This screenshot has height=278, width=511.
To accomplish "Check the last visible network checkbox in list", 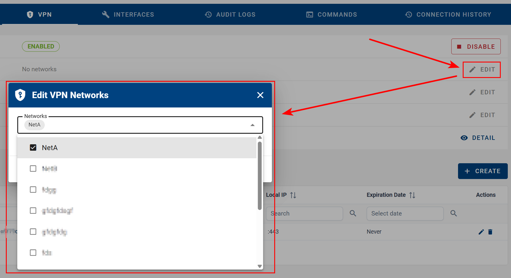I will click(33, 253).
